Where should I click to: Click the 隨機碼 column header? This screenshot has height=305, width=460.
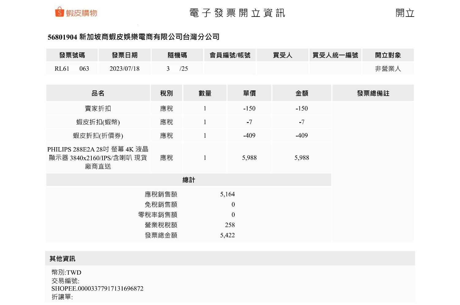point(177,55)
